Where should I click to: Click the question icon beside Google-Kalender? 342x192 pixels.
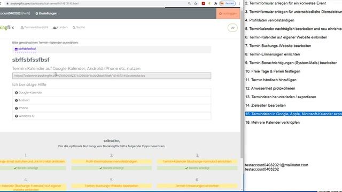tap(17, 93)
